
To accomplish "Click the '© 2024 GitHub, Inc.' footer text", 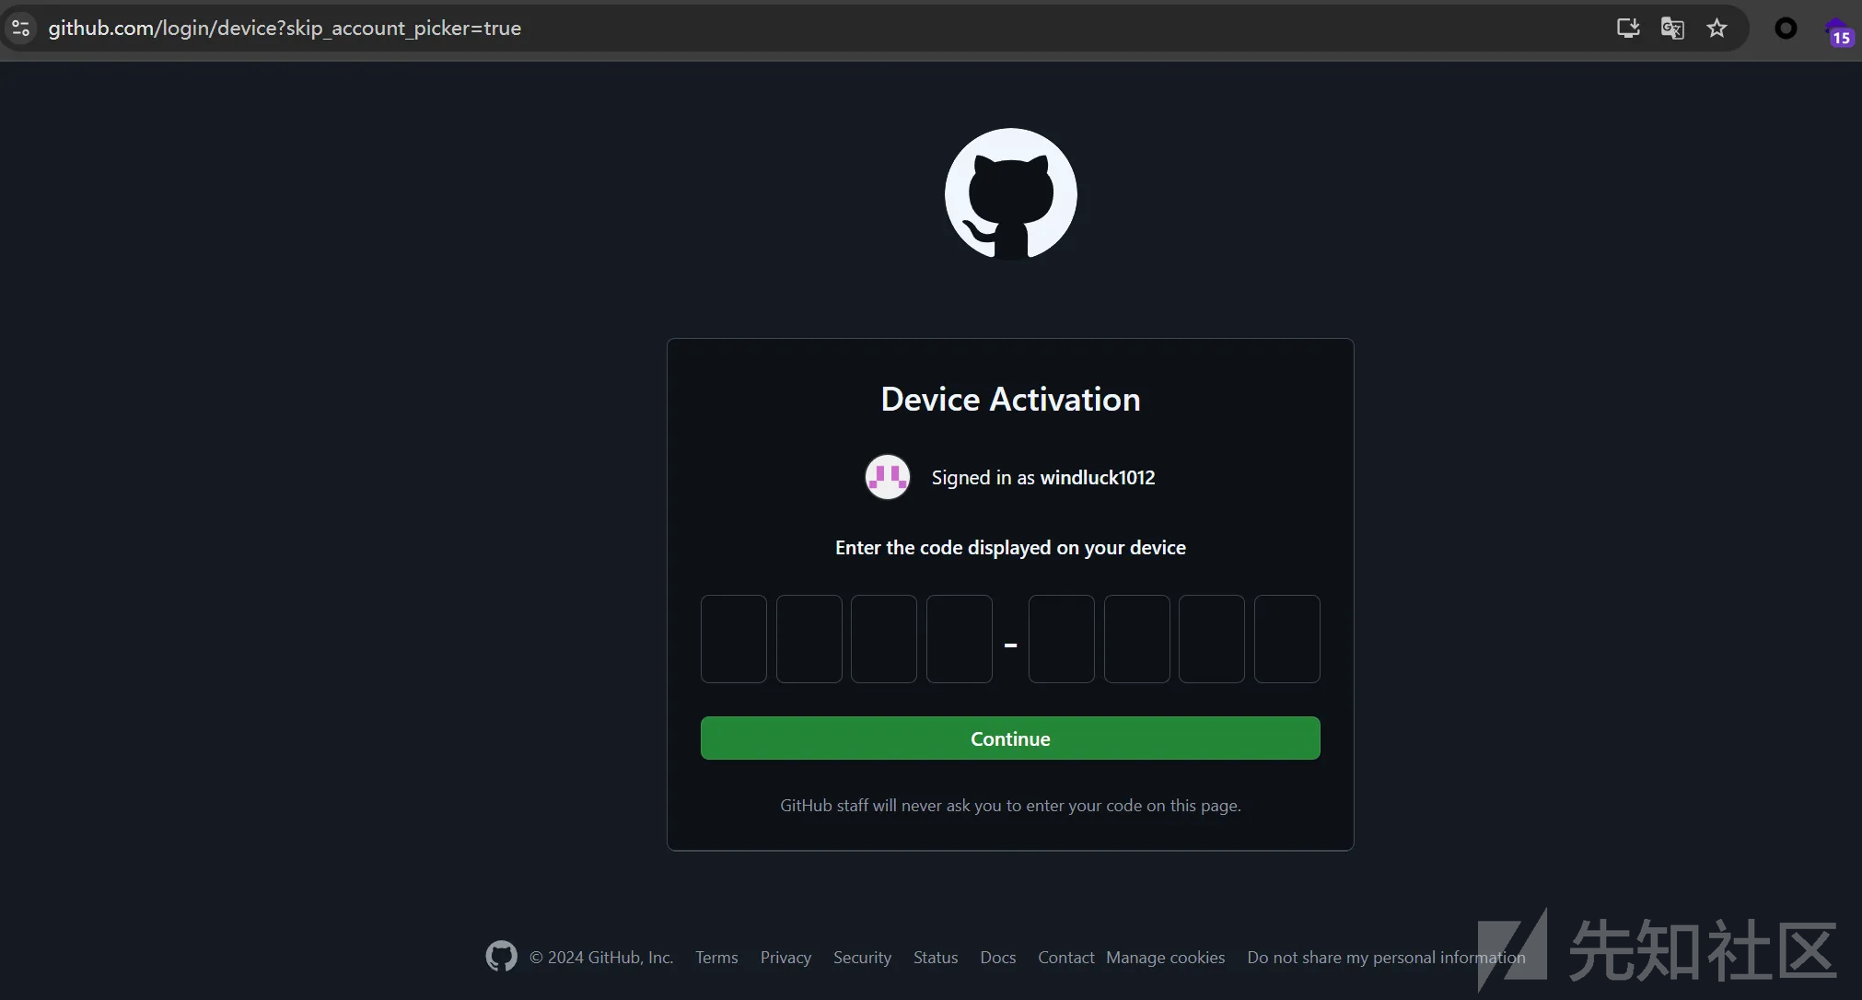I will pos(601,958).
